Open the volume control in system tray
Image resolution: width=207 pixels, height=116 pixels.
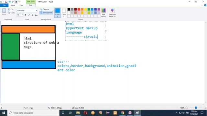click(184, 113)
